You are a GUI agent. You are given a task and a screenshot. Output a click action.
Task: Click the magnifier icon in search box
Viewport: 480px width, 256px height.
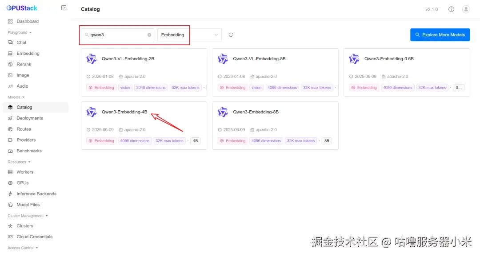(87, 35)
